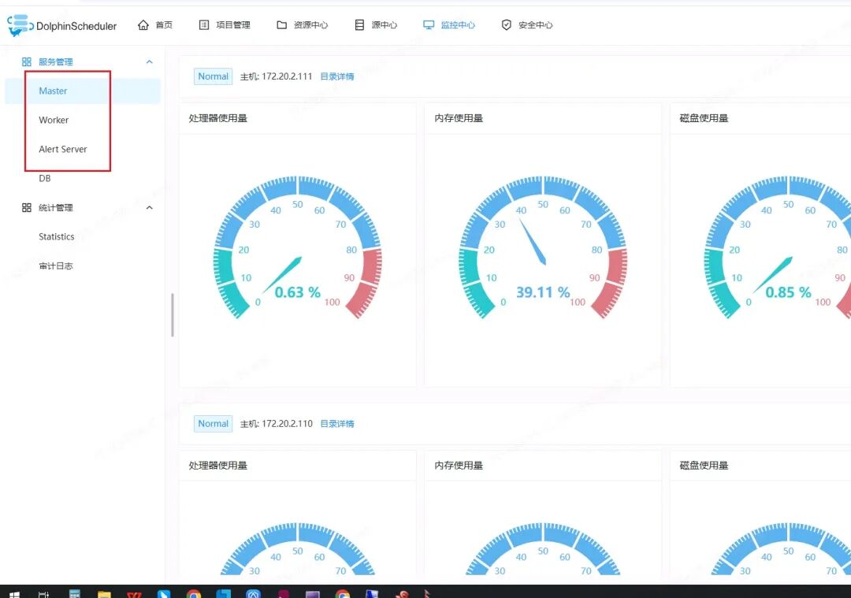Open the 首页 home icon

coord(143,25)
